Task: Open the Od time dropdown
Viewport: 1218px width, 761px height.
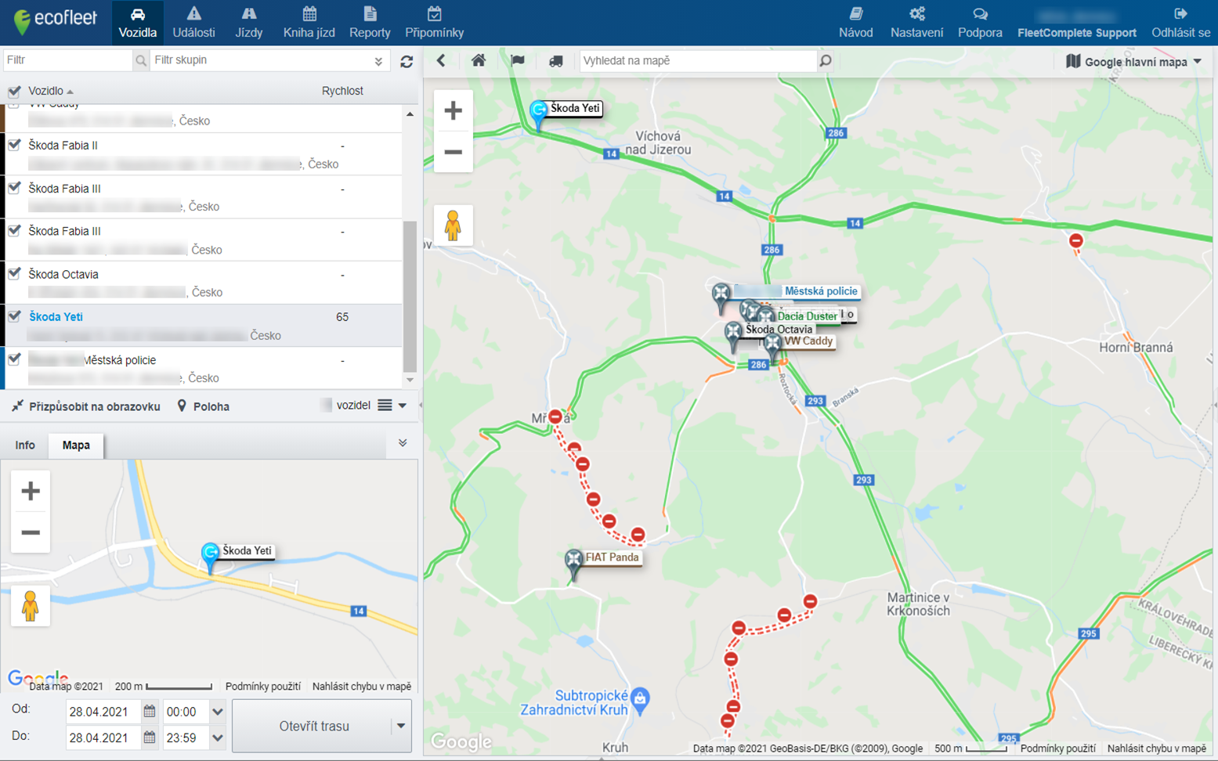Action: click(218, 712)
